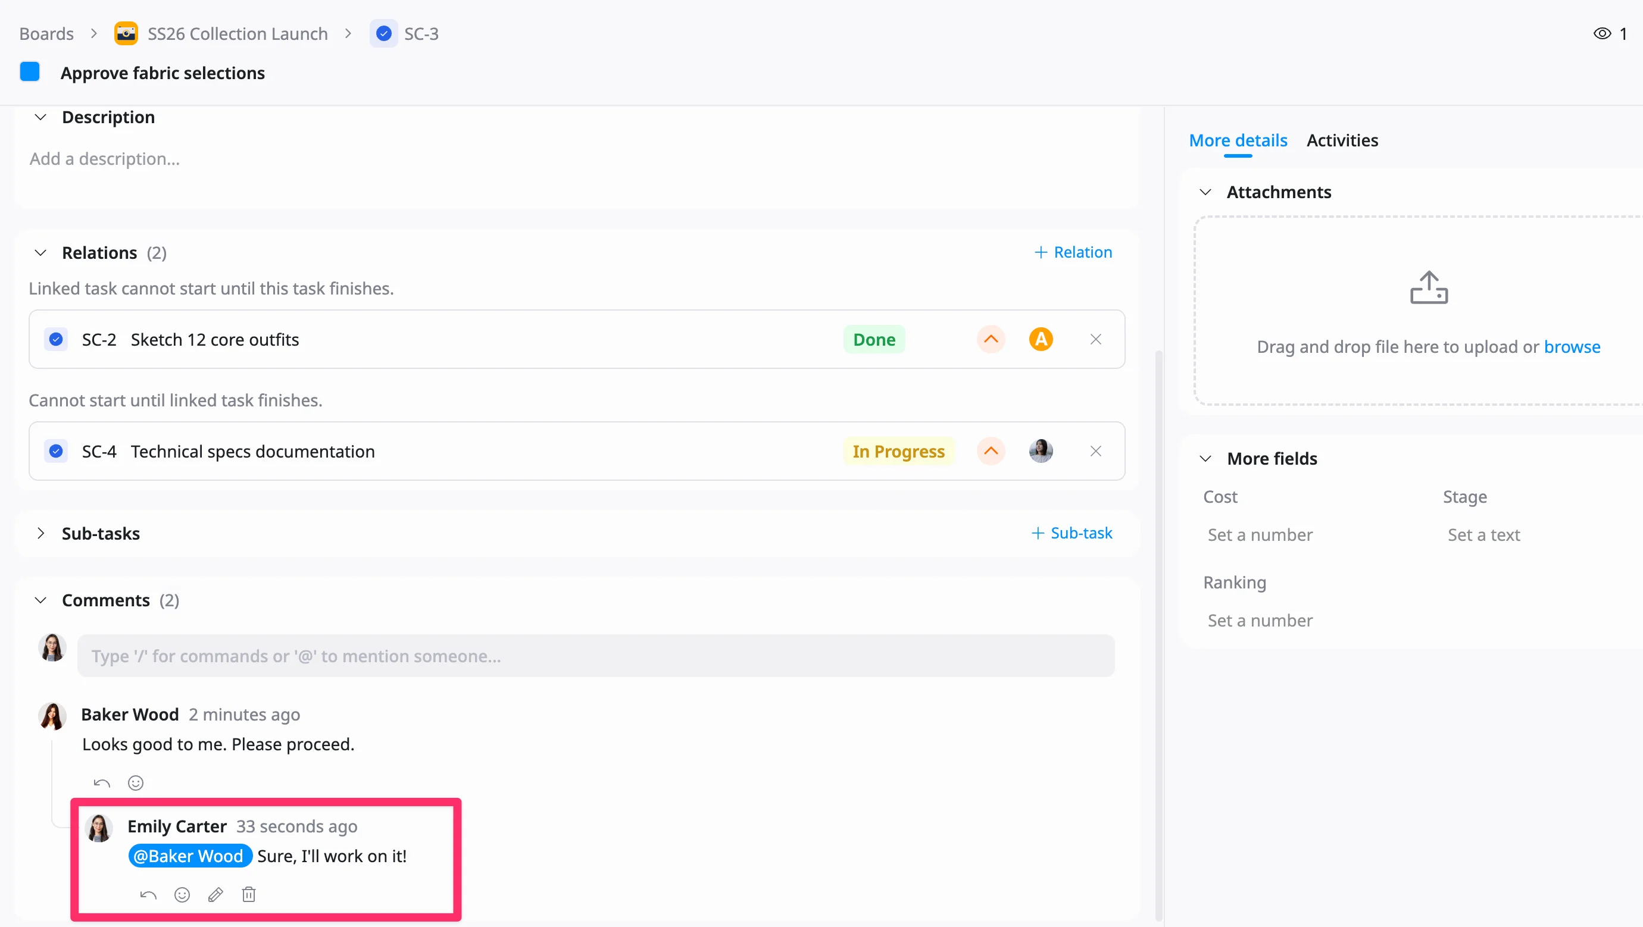
Task: Focus the comment input box
Action: (596, 656)
